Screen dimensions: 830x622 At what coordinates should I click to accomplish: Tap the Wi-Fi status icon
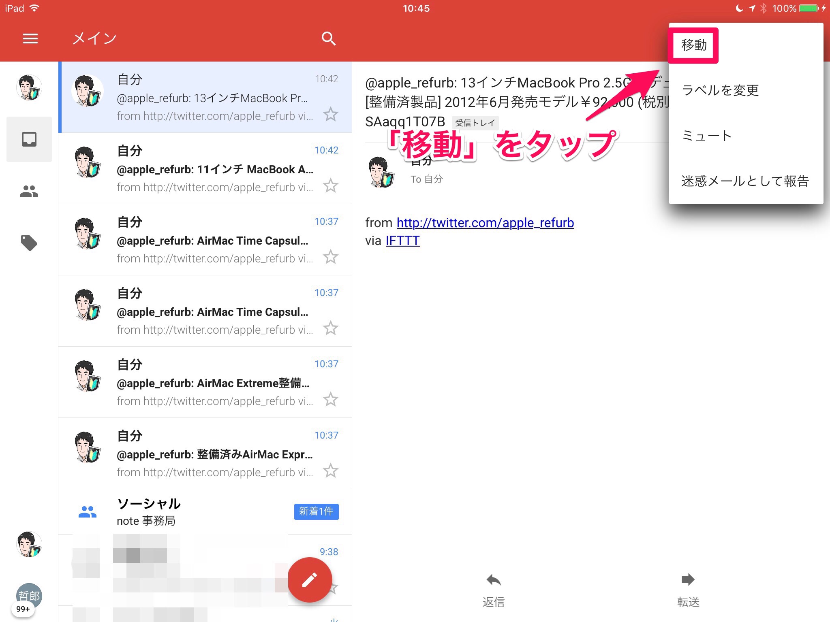(x=35, y=8)
